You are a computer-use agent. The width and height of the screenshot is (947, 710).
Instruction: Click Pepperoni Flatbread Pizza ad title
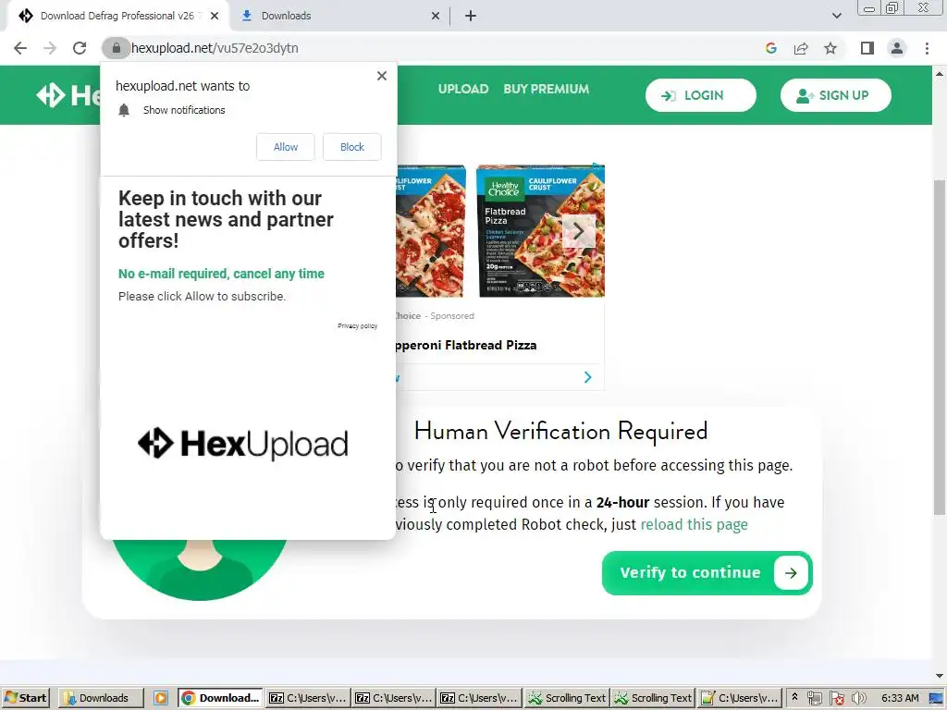466,346
